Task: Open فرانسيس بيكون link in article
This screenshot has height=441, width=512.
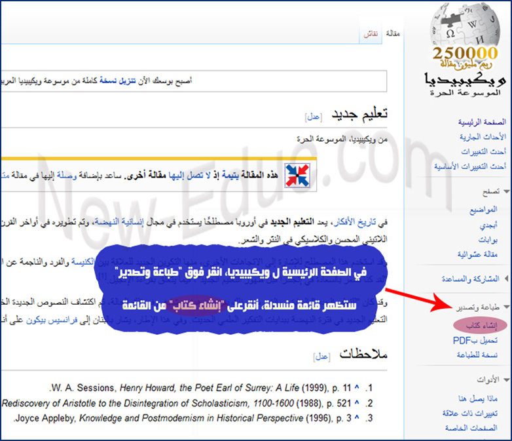Action: (x=52, y=320)
